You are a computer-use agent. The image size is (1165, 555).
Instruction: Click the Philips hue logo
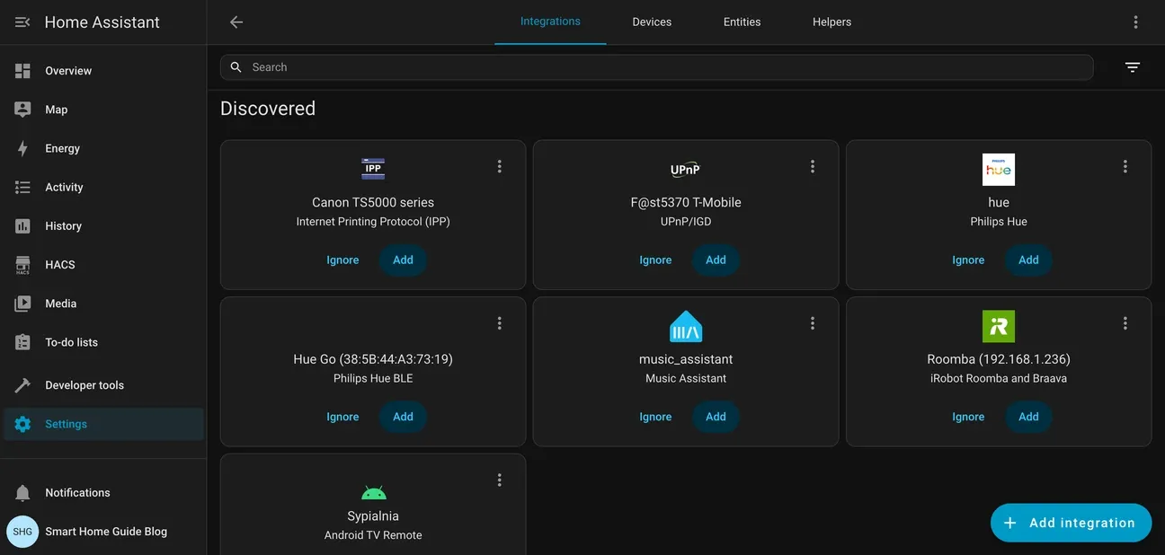999,170
